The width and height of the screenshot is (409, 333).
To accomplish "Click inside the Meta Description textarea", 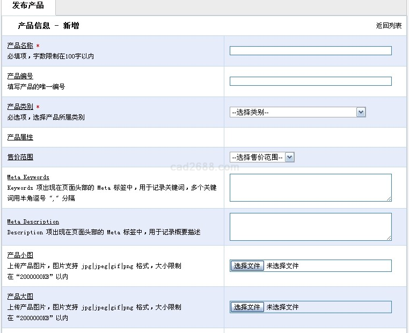I will coord(310,226).
